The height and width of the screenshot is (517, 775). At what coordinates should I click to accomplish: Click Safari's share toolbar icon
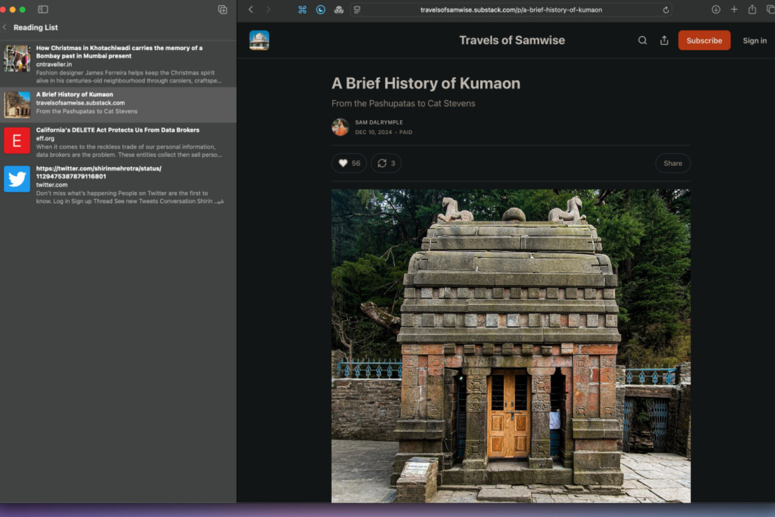pos(752,9)
